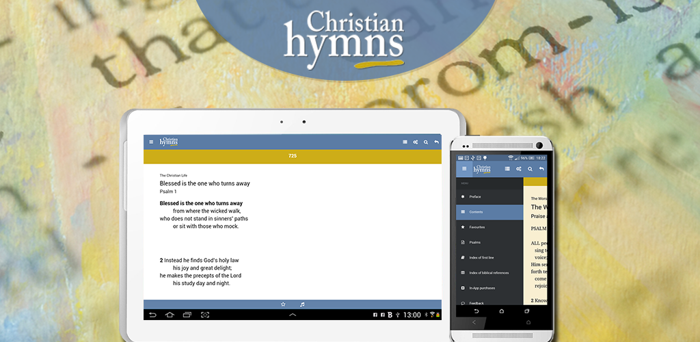Screen dimensions: 700x342
Task: Click the search magnifier on the tablet toolbar
Action: tap(426, 142)
